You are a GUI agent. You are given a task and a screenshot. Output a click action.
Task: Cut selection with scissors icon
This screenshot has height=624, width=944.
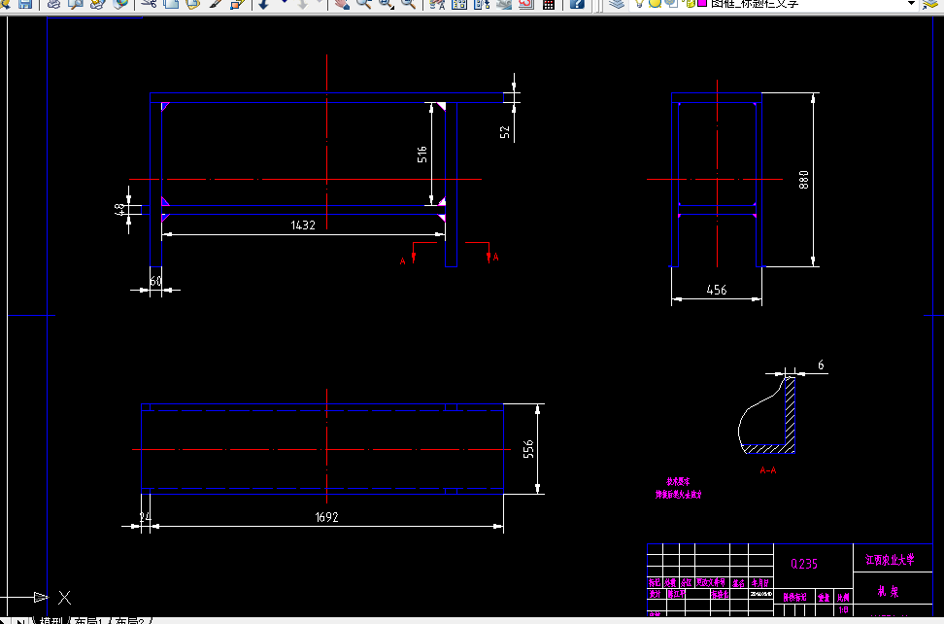[148, 4]
